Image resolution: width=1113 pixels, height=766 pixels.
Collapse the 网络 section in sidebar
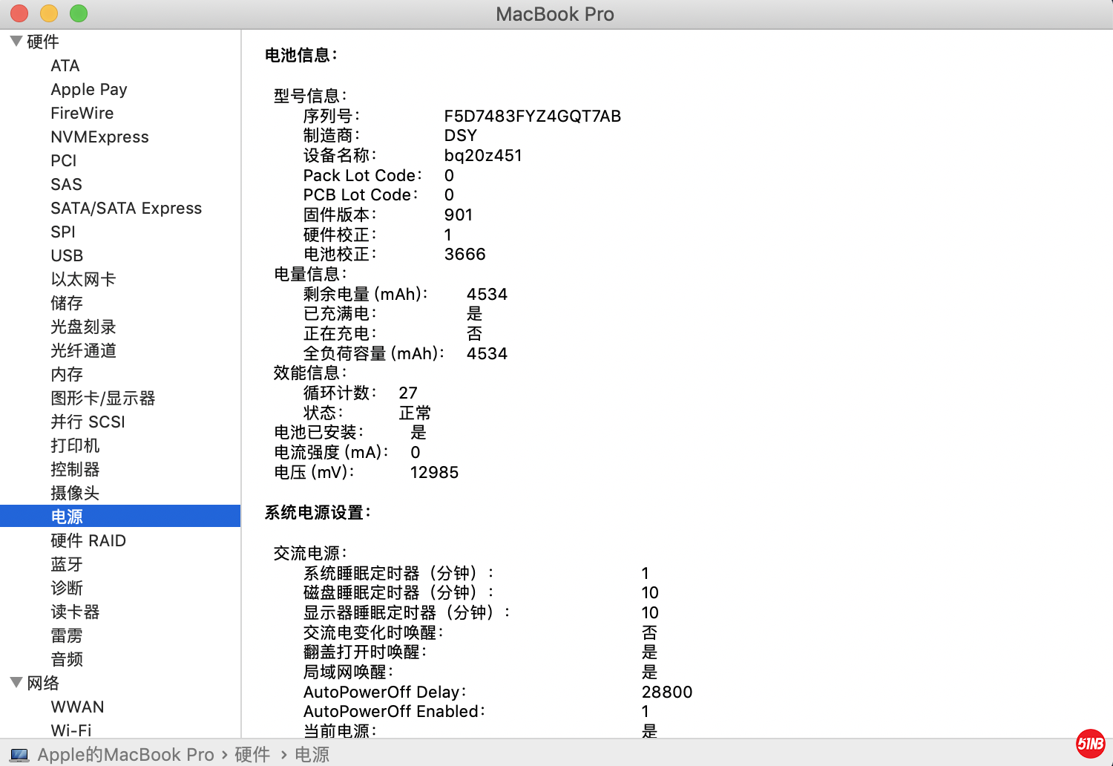click(16, 683)
